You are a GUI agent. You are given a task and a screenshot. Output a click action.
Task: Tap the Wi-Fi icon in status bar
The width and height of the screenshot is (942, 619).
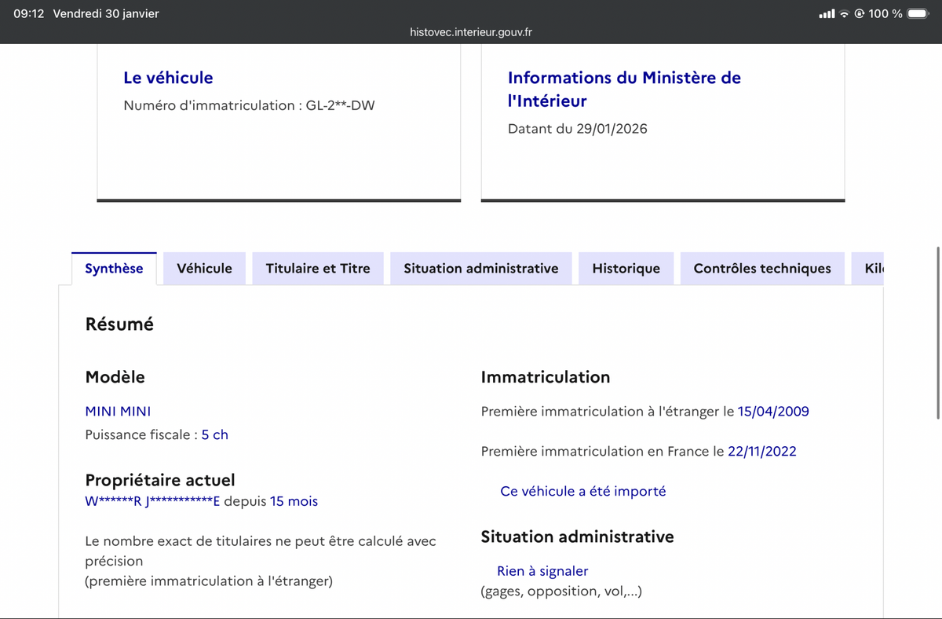pos(845,14)
